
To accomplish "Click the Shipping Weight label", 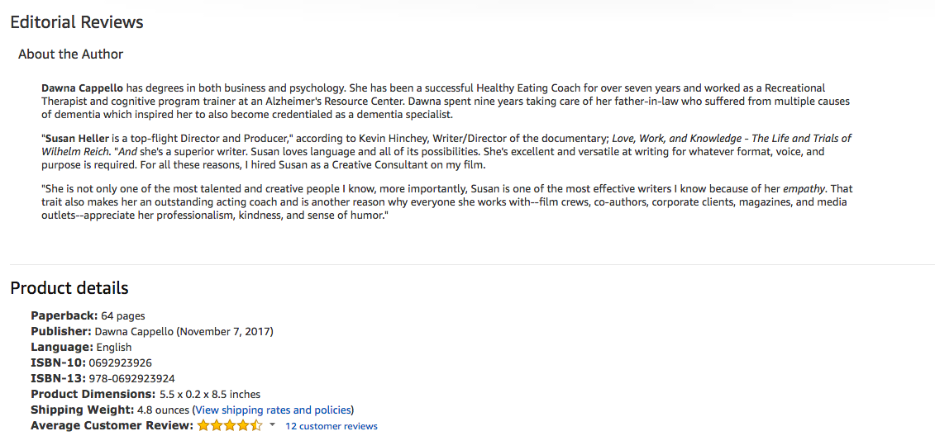I will tap(83, 410).
